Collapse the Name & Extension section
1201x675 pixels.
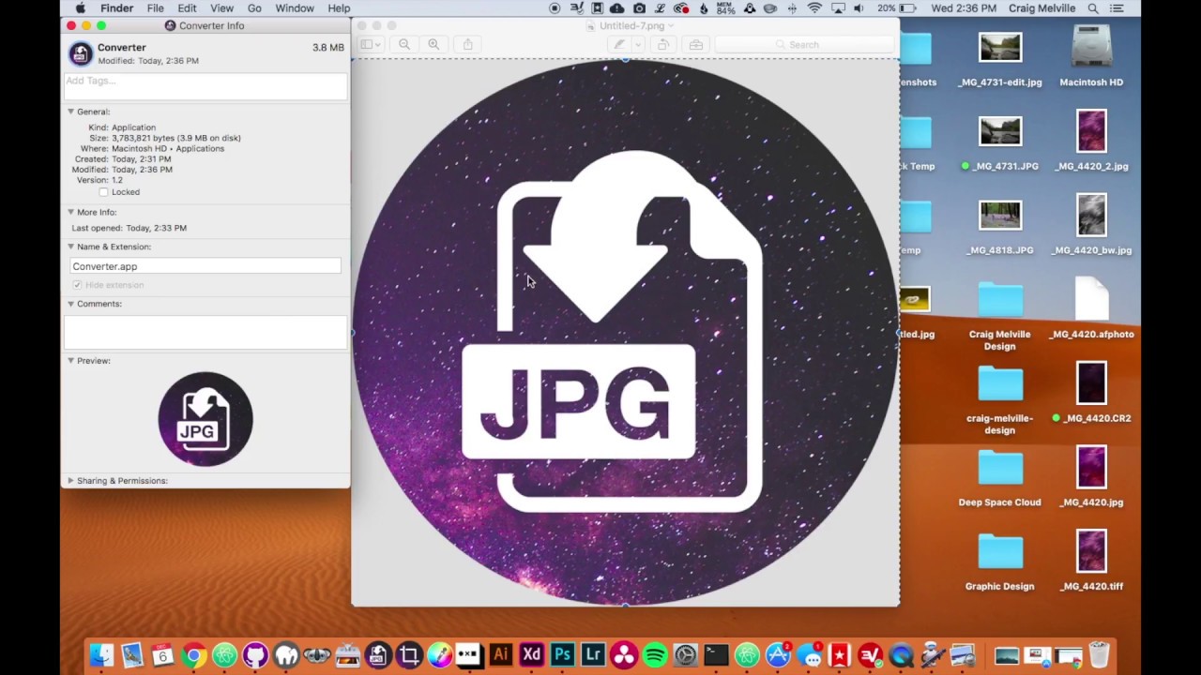pos(70,247)
